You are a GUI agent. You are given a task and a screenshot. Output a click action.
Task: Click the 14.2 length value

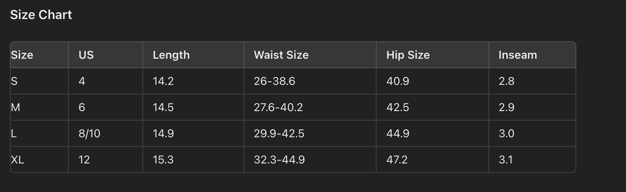point(163,81)
